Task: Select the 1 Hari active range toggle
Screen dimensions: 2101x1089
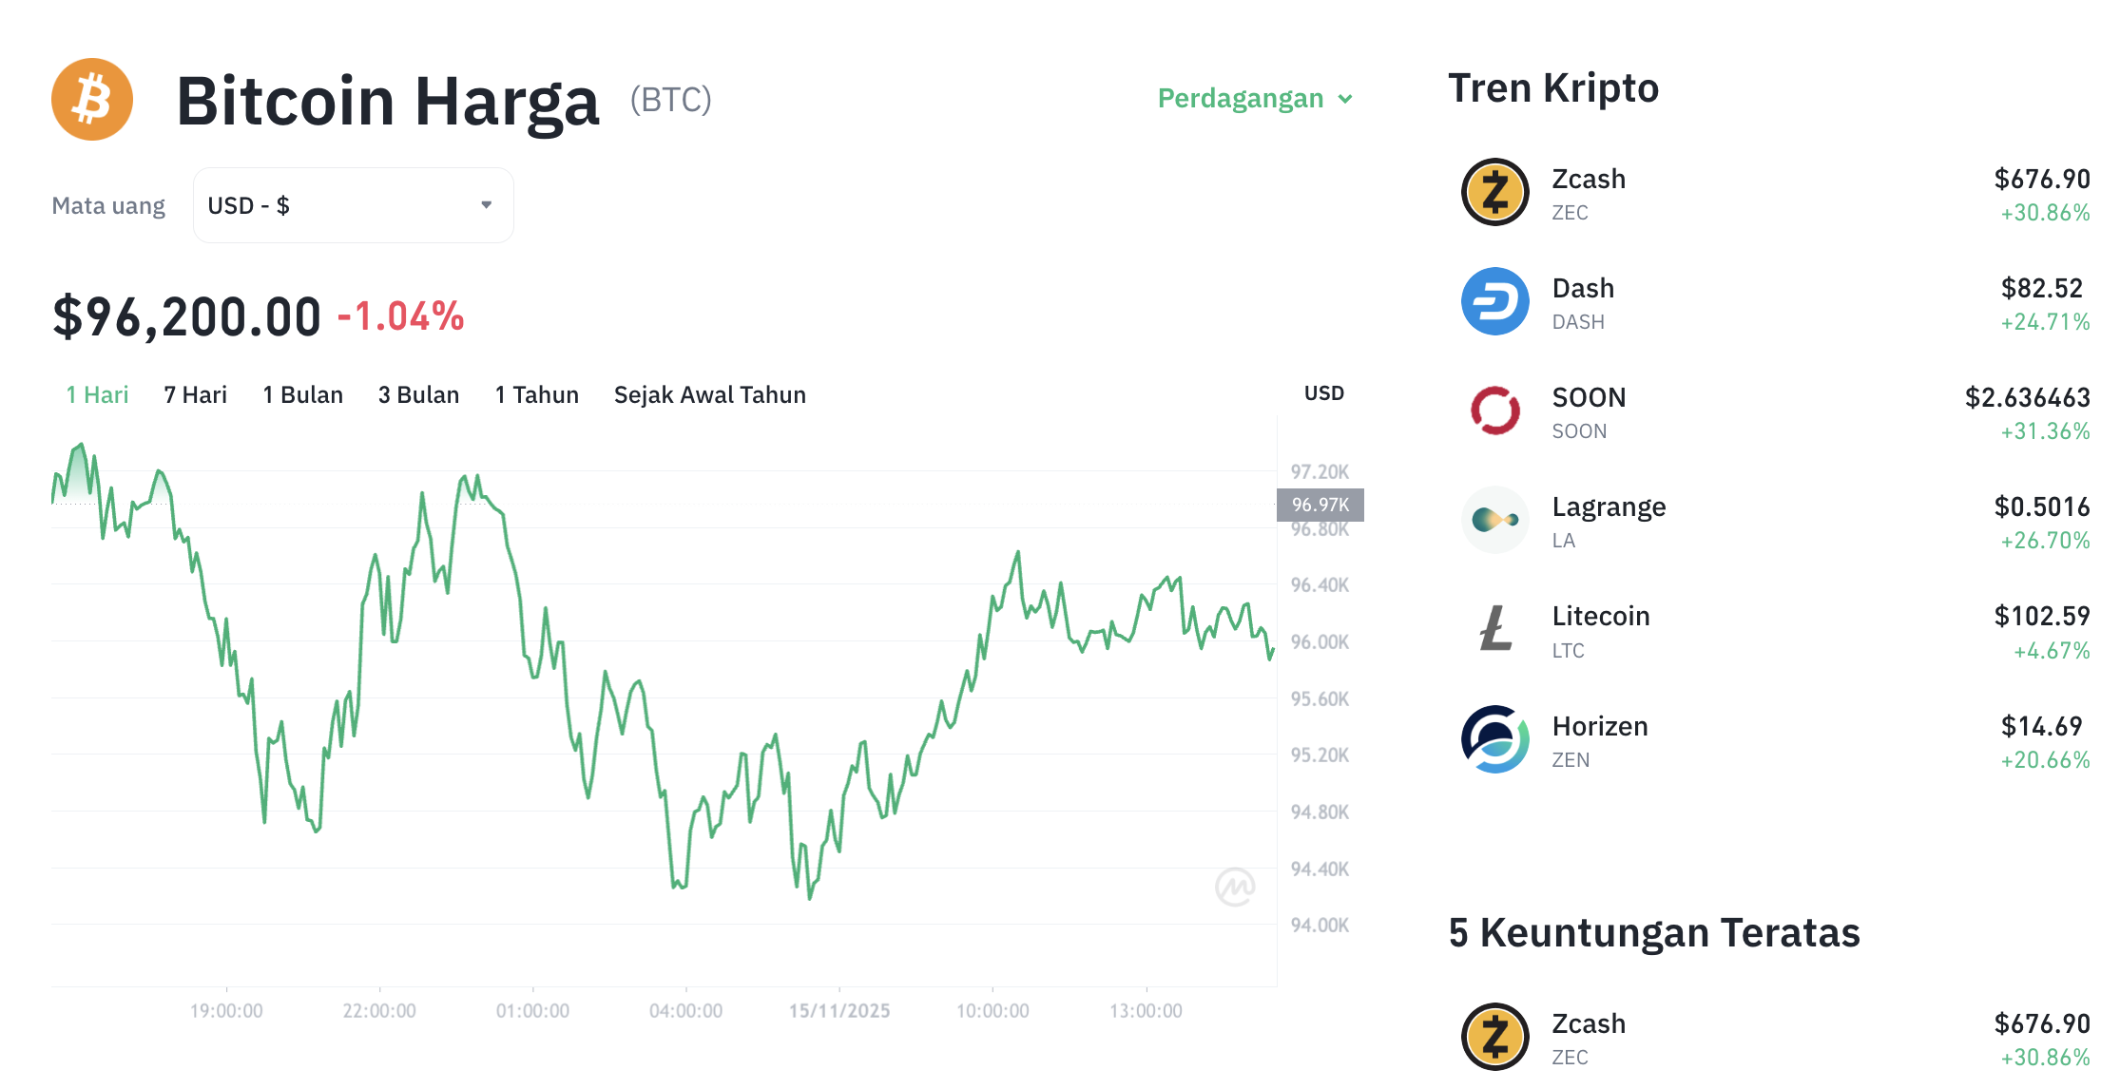Action: [96, 393]
